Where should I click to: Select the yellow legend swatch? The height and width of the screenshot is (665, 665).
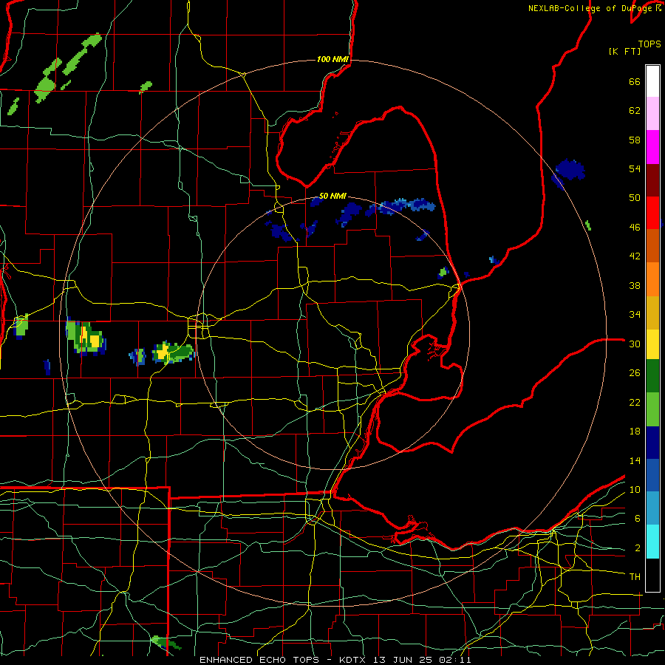point(652,344)
